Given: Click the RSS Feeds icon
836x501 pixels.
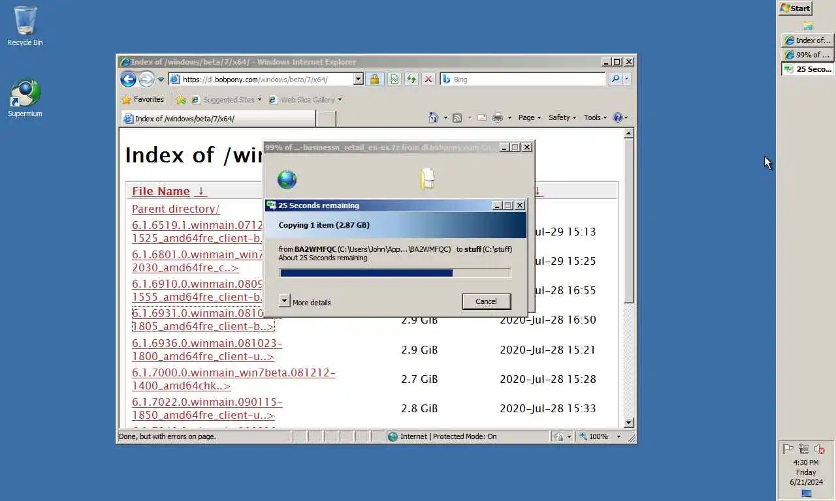Looking at the screenshot, I should coord(457,117).
